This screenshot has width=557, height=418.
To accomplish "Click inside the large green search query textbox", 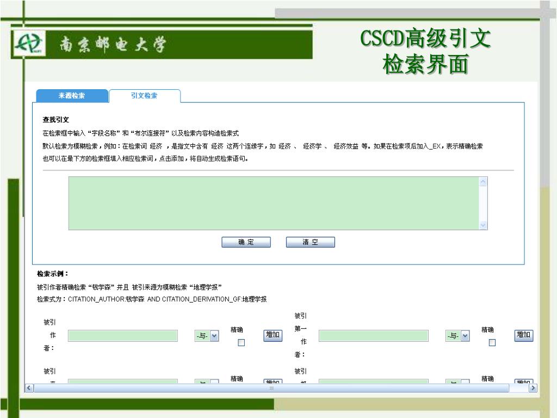I will point(274,203).
